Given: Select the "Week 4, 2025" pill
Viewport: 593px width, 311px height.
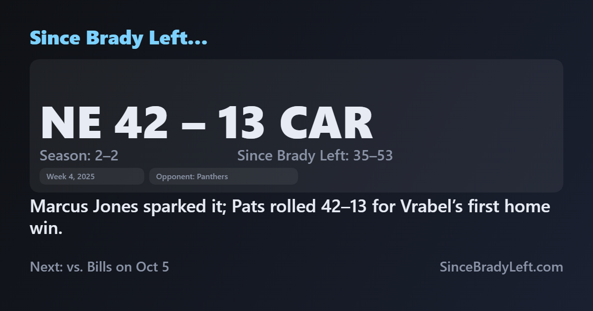Looking at the screenshot, I should tap(91, 176).
